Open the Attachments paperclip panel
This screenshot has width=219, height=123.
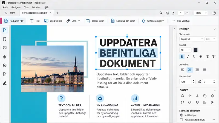[x=5, y=57]
